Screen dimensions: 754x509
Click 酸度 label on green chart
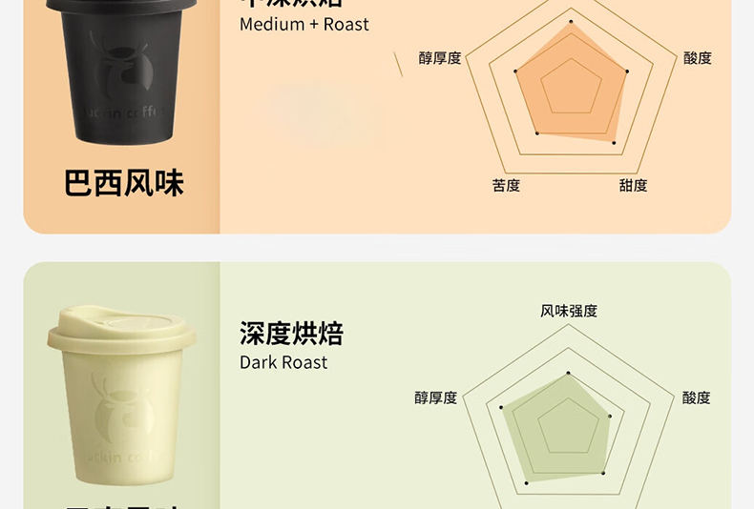tap(696, 397)
